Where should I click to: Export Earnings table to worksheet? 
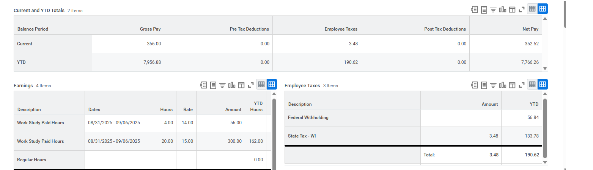point(213,85)
